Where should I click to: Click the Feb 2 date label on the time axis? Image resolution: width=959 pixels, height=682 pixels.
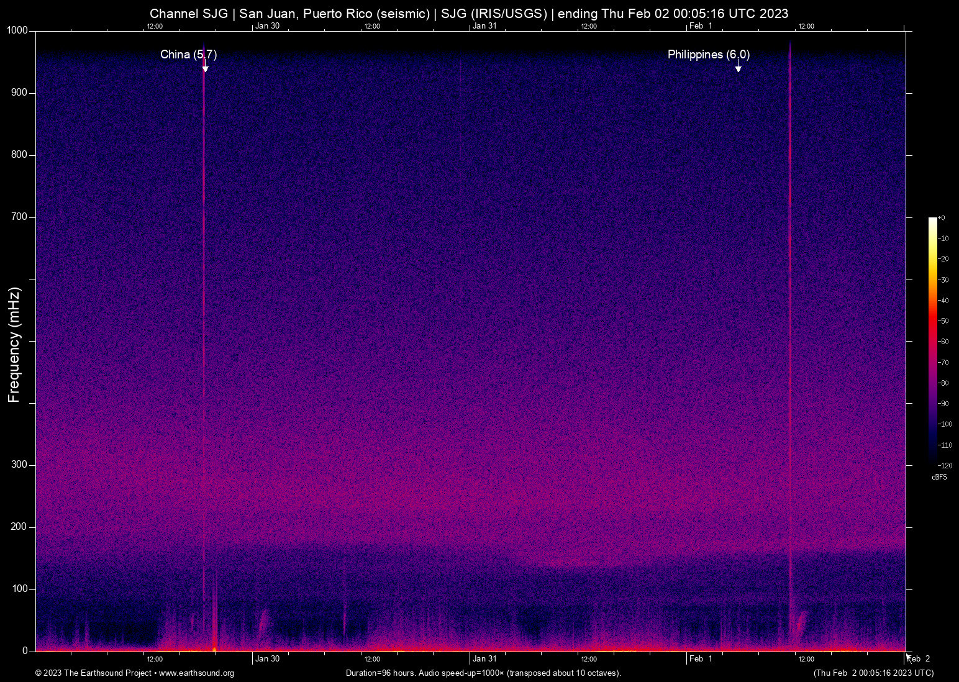point(920,659)
